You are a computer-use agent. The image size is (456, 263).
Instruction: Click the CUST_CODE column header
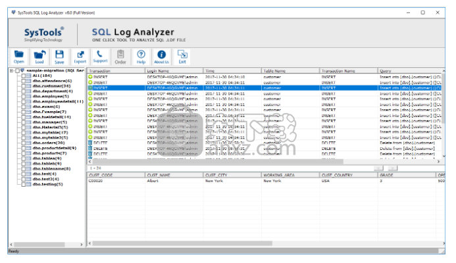[116, 175]
